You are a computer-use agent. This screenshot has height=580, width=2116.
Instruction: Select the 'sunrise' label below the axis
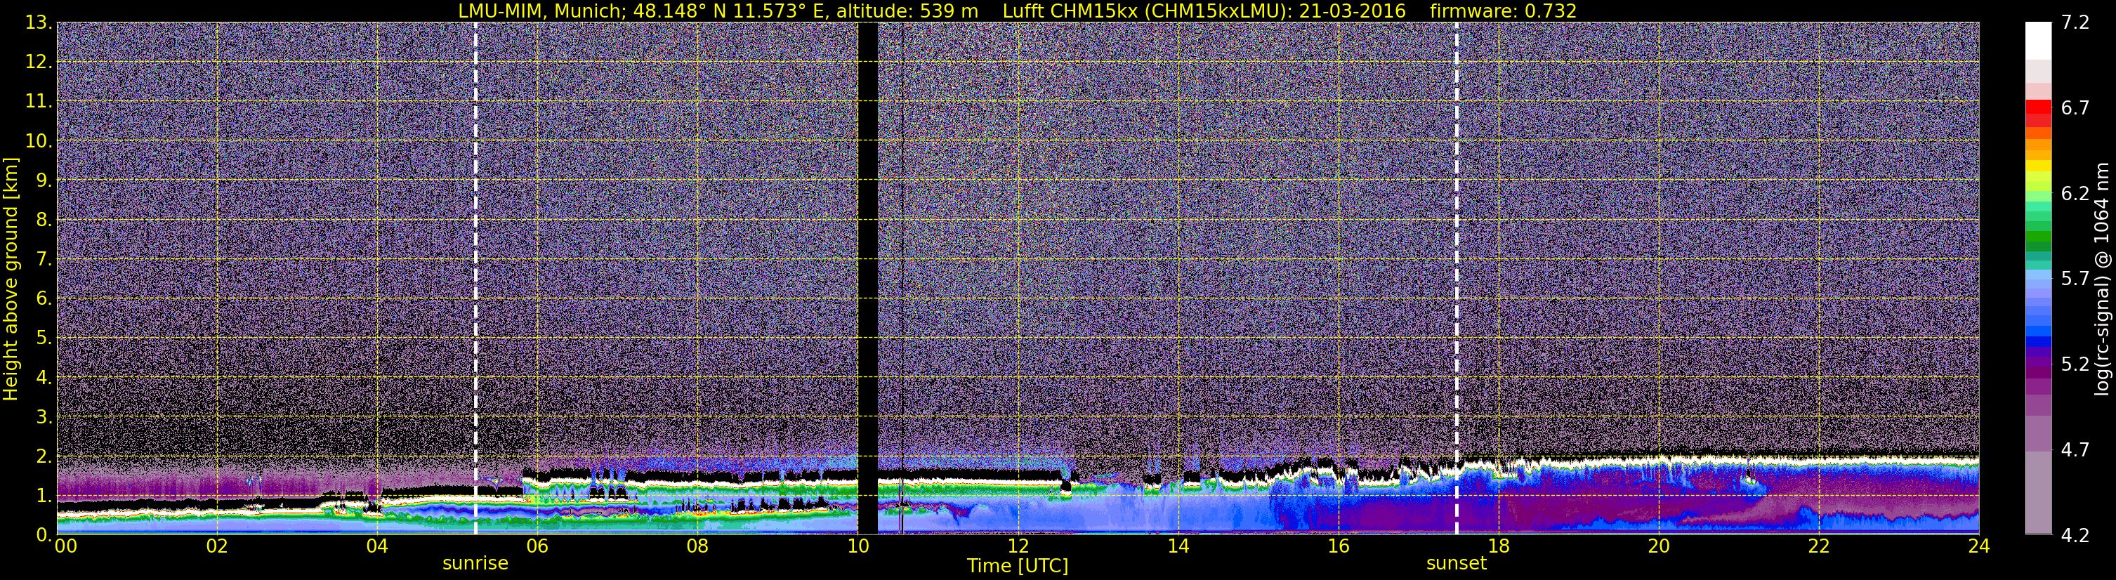475,564
